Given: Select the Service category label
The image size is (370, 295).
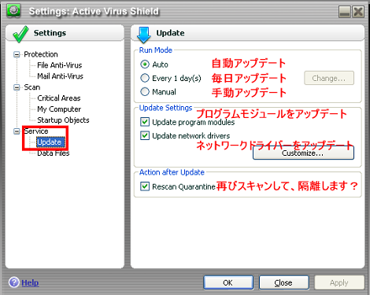Looking at the screenshot, I should pos(36,131).
